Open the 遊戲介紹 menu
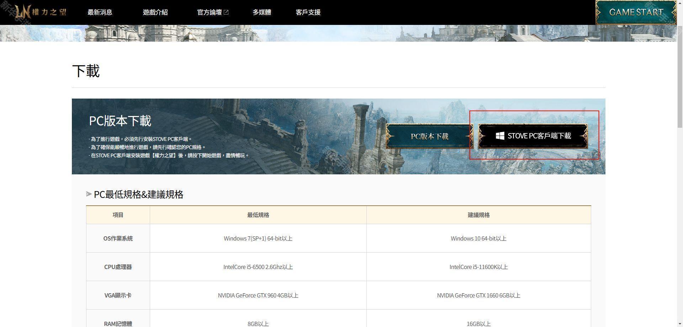683x327 pixels. tap(155, 12)
